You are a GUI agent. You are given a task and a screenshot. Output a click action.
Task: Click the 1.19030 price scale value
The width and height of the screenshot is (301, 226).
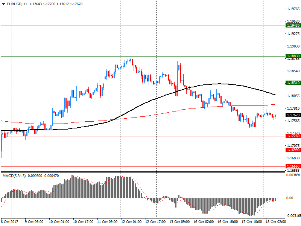(293, 46)
